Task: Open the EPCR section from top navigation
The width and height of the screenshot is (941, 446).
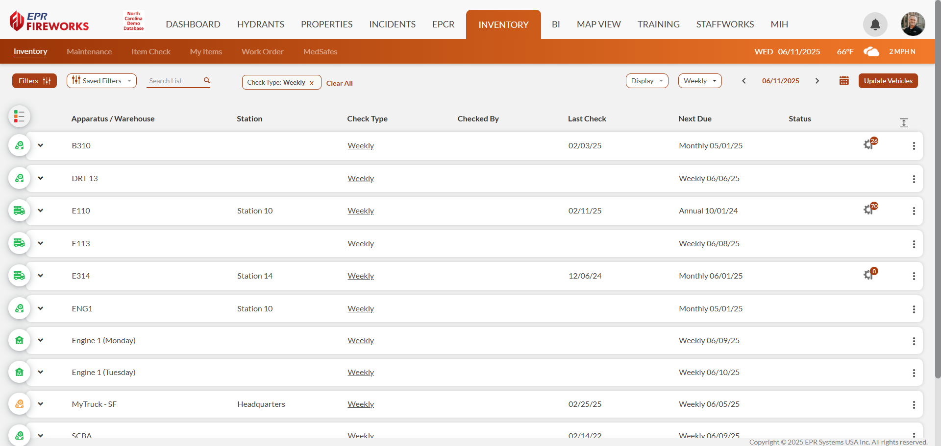Action: [443, 24]
